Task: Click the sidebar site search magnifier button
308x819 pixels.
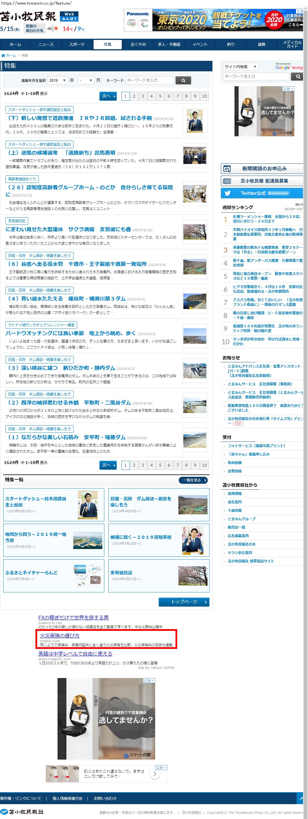Action: 298,77
